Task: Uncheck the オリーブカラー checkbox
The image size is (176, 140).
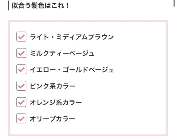Action: (21, 119)
